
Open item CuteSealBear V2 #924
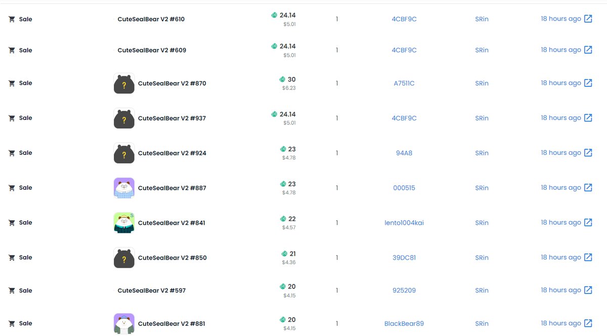[172, 153]
